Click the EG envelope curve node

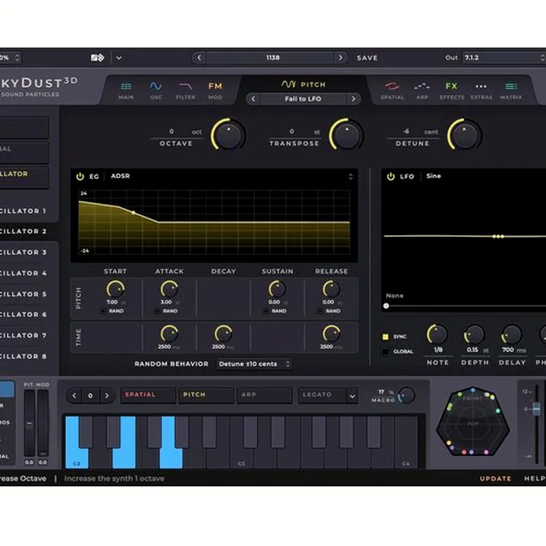(133, 212)
